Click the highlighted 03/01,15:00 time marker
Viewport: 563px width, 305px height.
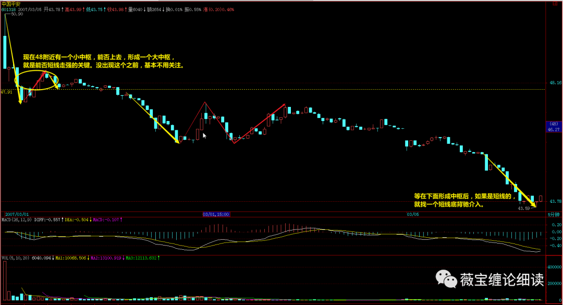click(x=216, y=214)
